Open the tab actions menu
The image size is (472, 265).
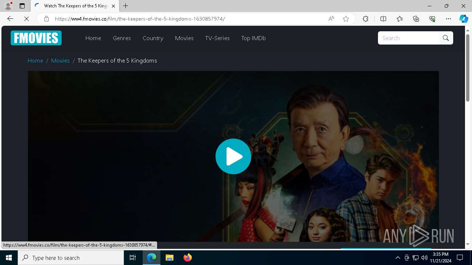point(22,6)
